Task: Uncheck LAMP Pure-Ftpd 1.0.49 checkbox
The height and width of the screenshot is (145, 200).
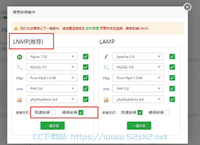Action: [x=172, y=78]
